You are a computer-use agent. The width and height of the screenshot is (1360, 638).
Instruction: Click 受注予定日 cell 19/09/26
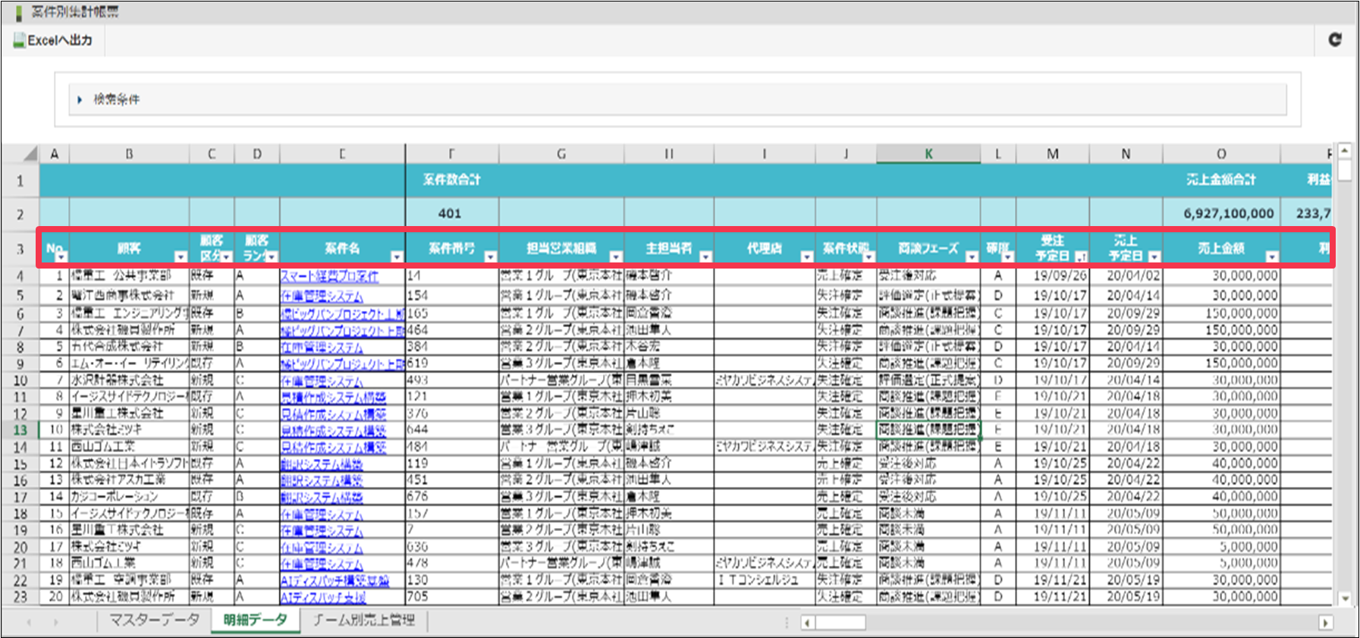click(x=1053, y=276)
